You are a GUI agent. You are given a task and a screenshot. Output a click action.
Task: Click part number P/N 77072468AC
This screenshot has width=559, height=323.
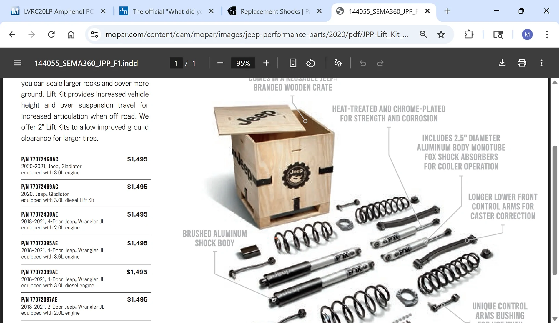click(40, 159)
